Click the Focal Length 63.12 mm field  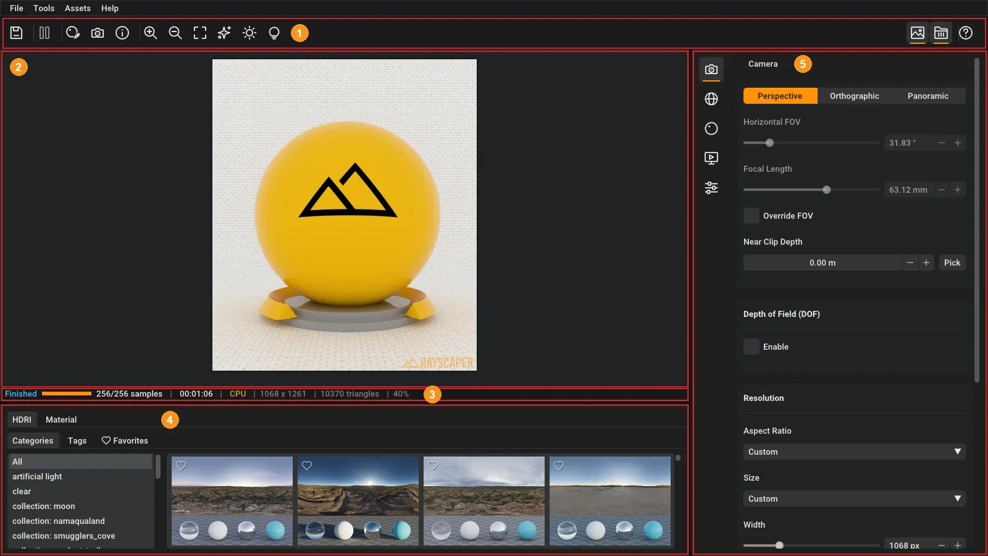pyautogui.click(x=908, y=190)
